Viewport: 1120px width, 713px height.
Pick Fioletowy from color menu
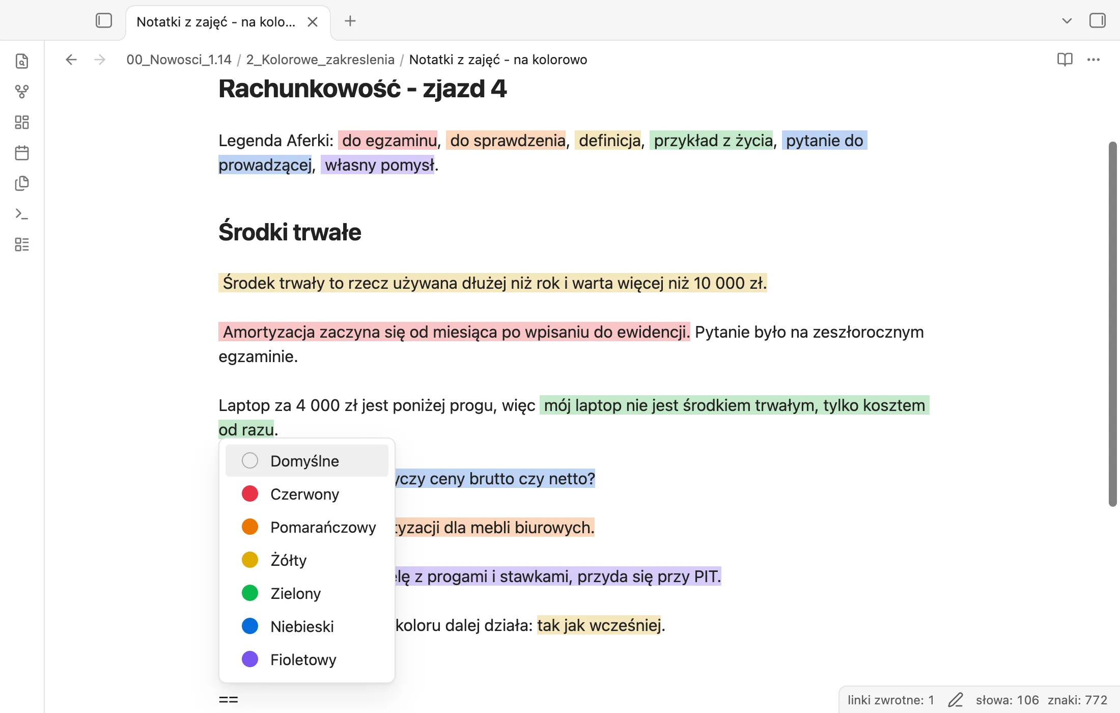(307, 660)
